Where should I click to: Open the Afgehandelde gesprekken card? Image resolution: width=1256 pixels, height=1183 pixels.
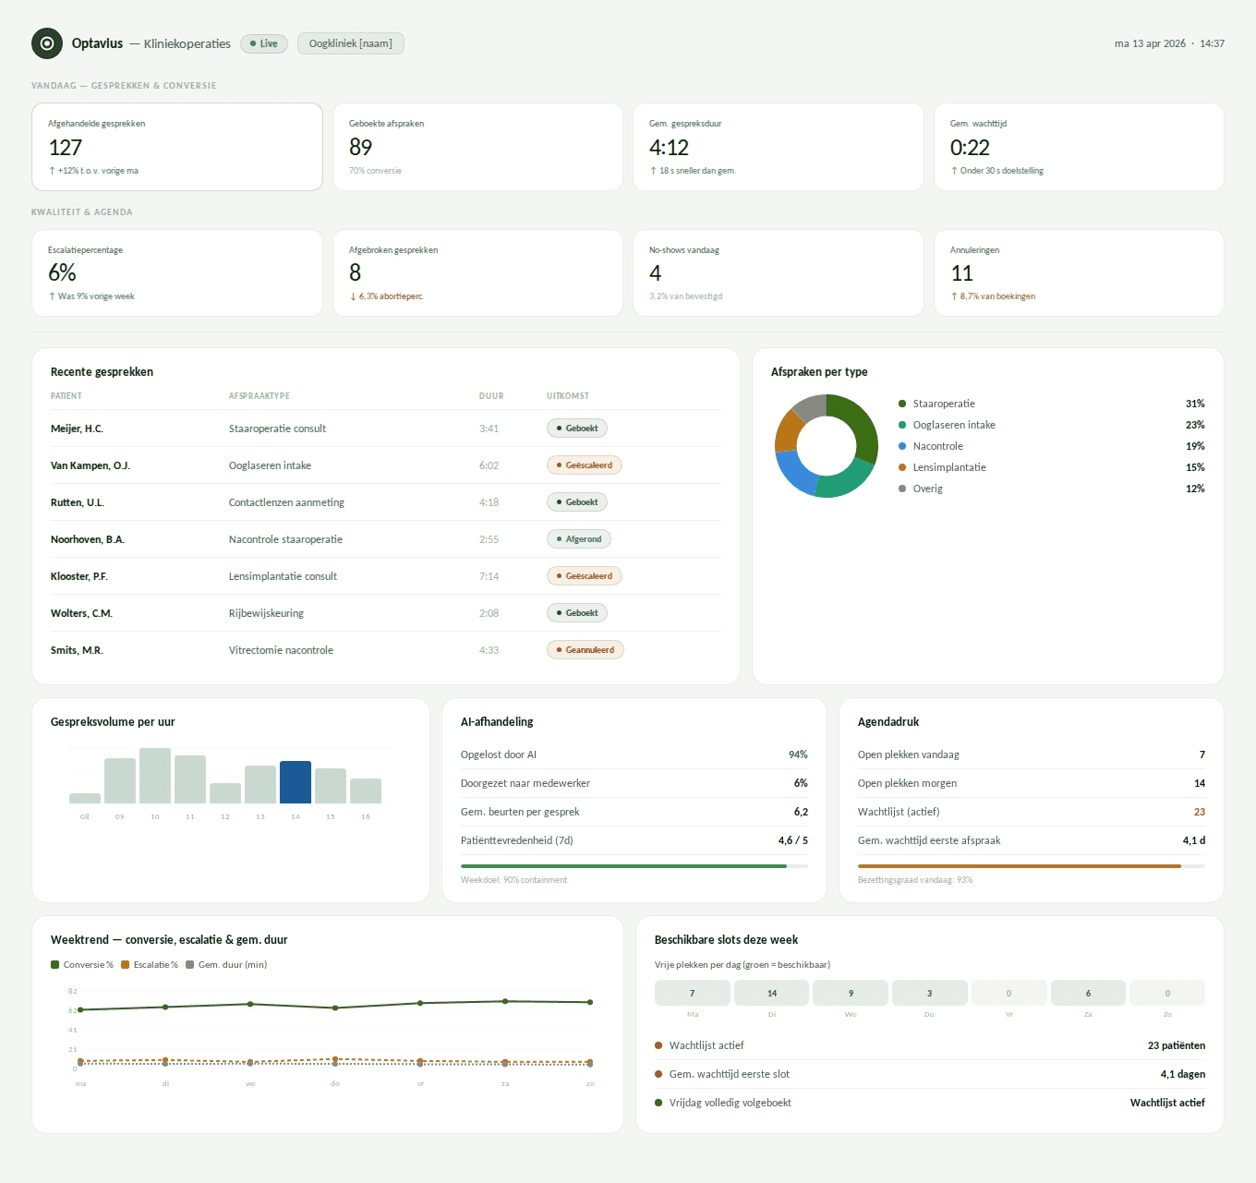[177, 147]
